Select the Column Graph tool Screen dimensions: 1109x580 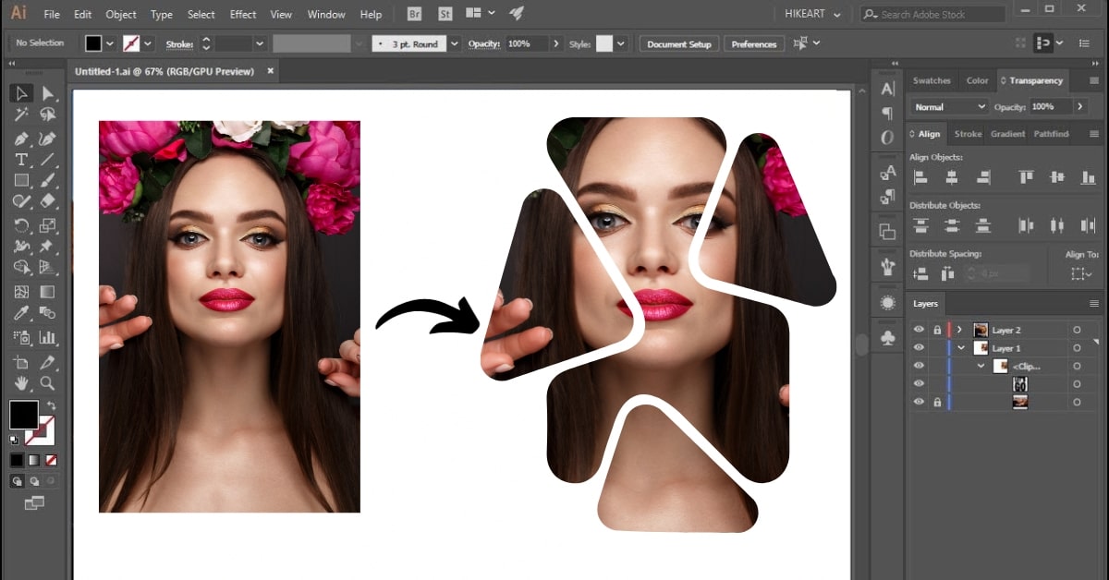[47, 338]
